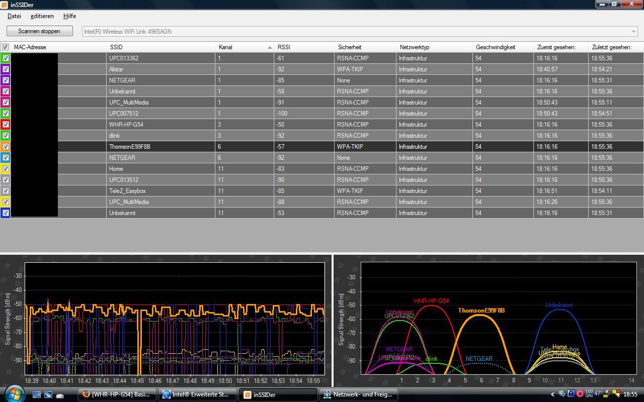Click WPA-TKIP security cell in Allstar row
The width and height of the screenshot is (644, 402).
tap(365, 69)
